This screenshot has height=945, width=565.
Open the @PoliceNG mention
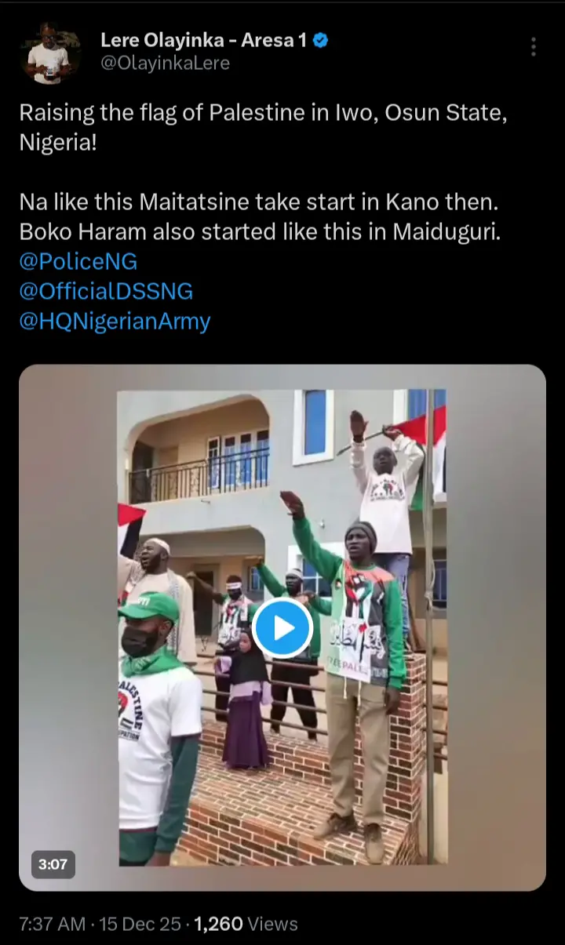tap(78, 262)
